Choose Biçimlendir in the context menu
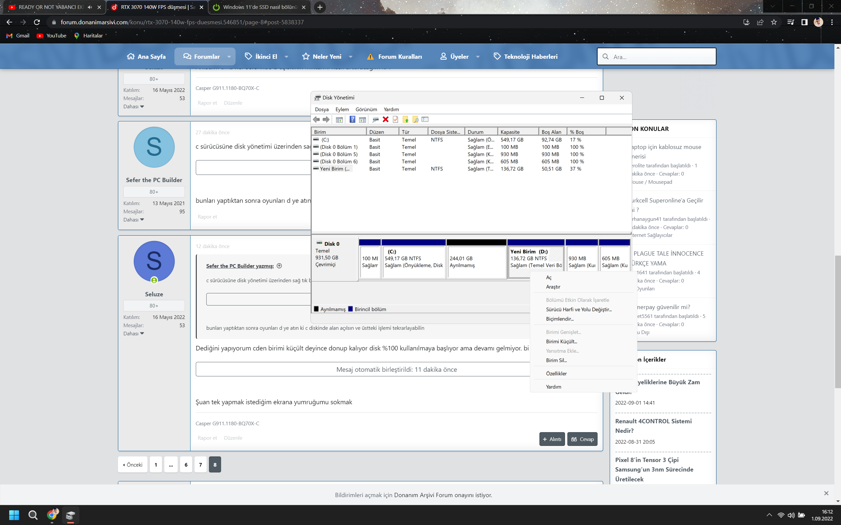Viewport: 841px width, 525px height. [559, 319]
